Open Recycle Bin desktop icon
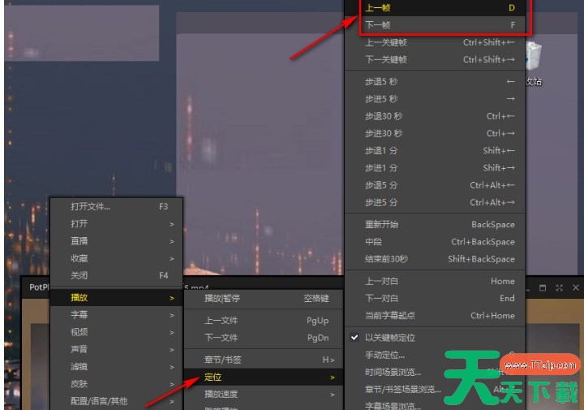584x410 pixels. tap(534, 63)
